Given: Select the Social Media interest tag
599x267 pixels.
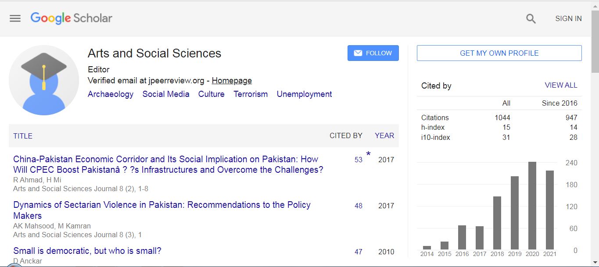Looking at the screenshot, I should coord(166,94).
